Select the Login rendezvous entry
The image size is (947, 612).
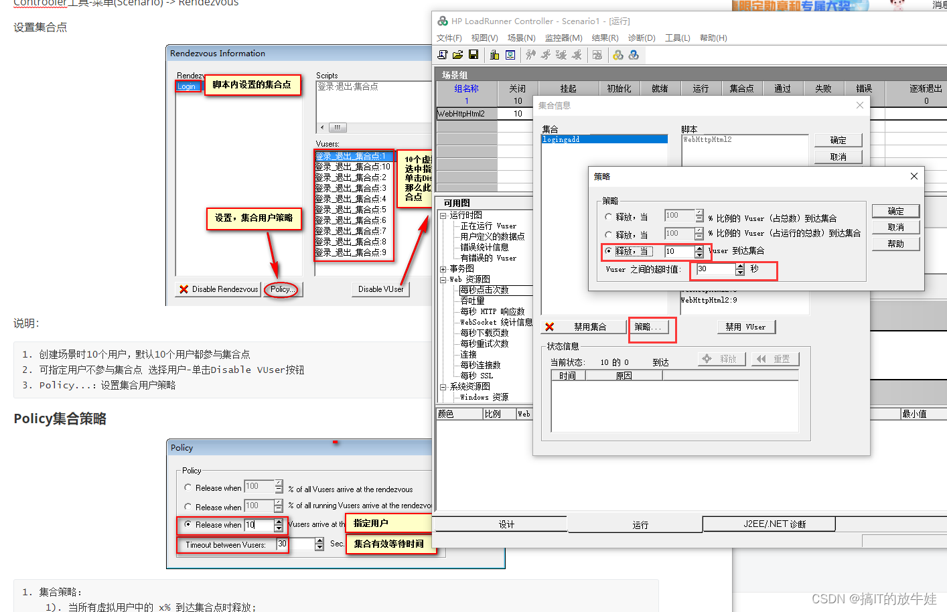(187, 86)
